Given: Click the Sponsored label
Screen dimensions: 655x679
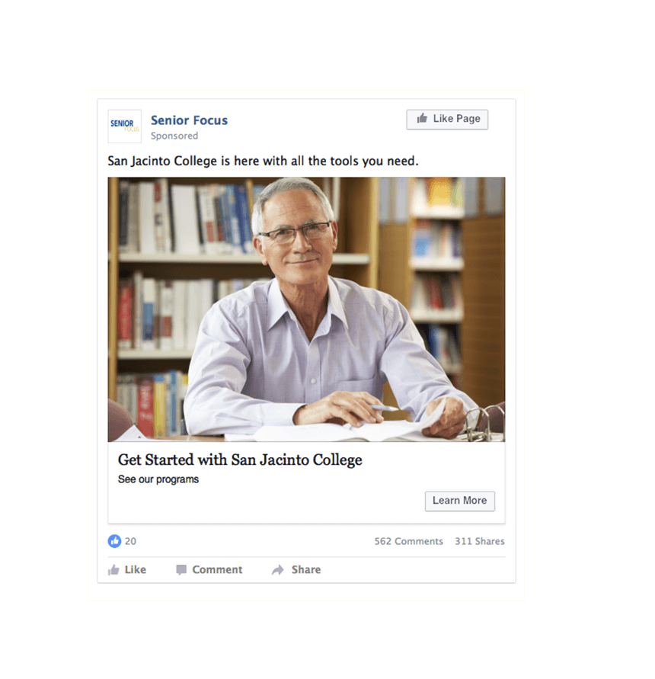Looking at the screenshot, I should click(174, 136).
